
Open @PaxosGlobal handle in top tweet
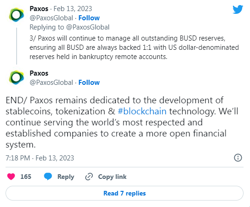(51, 18)
